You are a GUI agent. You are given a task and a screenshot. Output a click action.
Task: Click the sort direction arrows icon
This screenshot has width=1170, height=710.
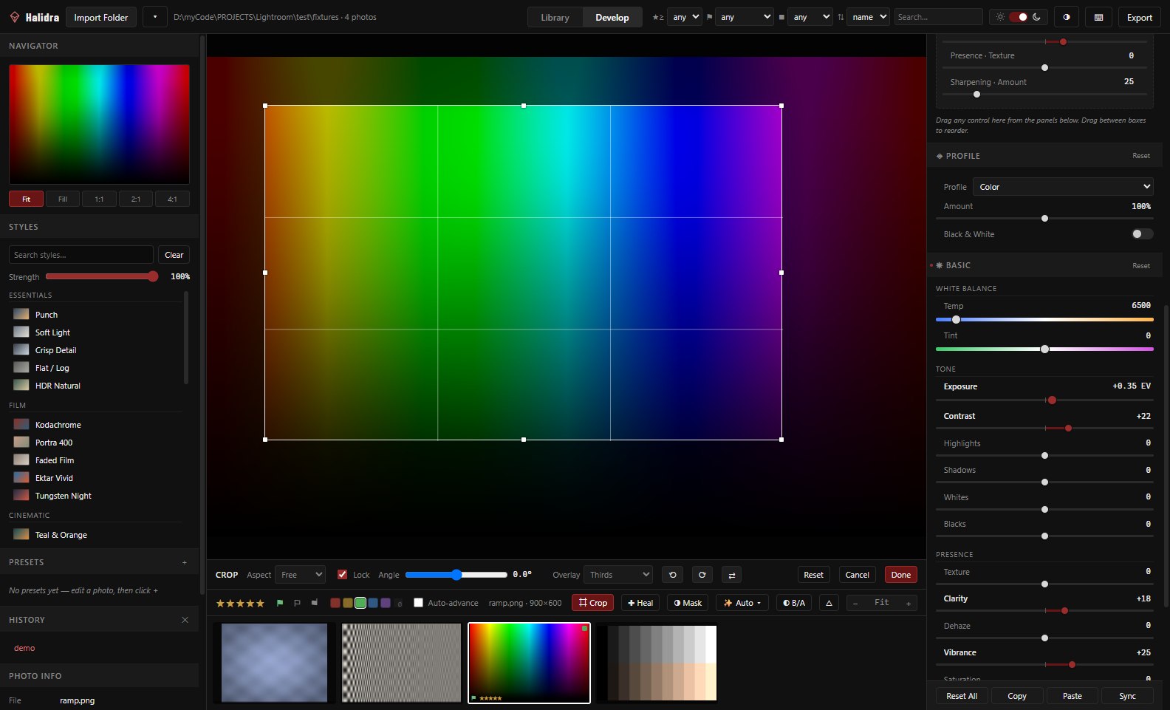click(x=841, y=17)
